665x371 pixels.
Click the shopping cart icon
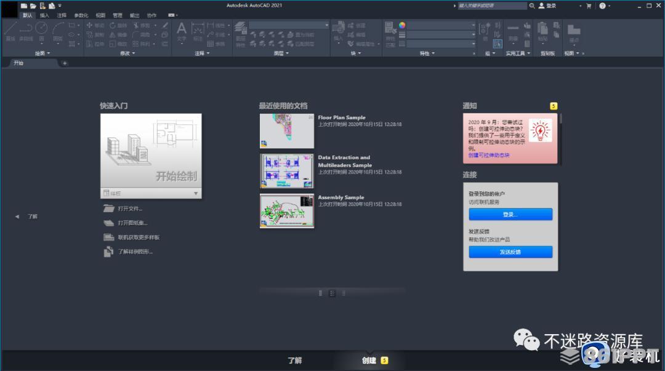[589, 6]
